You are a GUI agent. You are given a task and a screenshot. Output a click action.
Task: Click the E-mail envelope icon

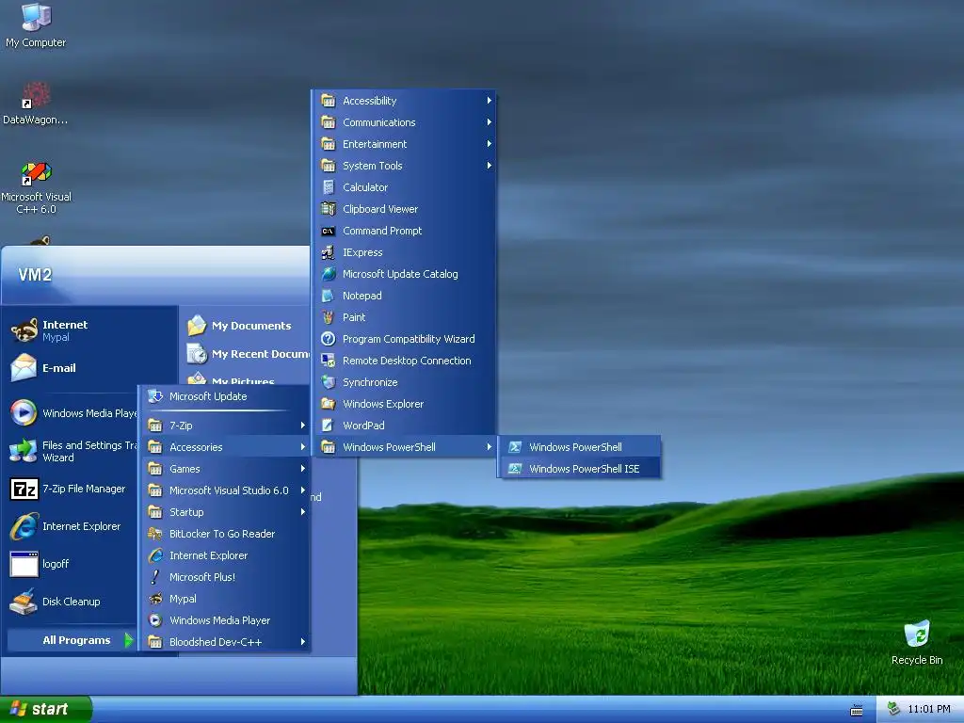tap(24, 368)
